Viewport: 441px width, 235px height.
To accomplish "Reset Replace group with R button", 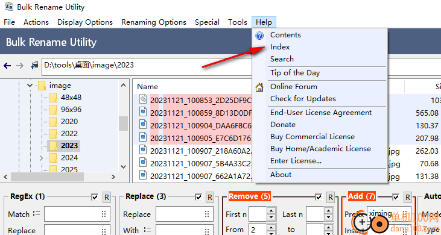I will pyautogui.click(x=210, y=198).
